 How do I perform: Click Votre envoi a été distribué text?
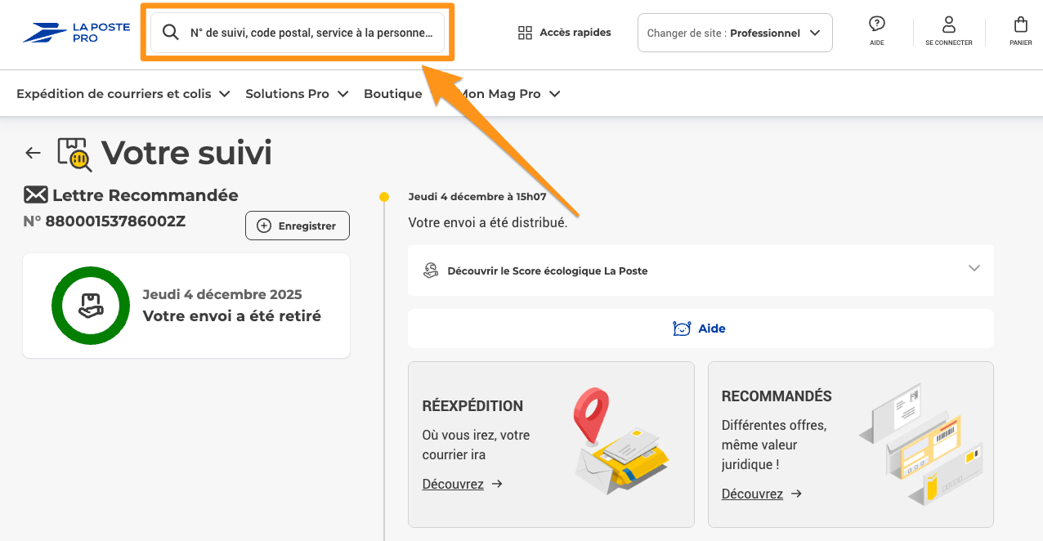(x=487, y=223)
